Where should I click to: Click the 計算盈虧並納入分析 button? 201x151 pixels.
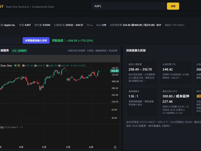[x=36, y=41]
